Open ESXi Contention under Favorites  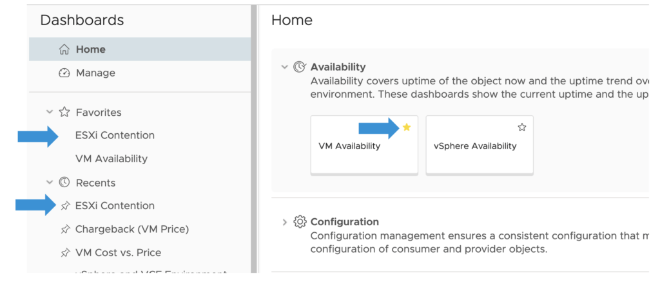point(115,136)
